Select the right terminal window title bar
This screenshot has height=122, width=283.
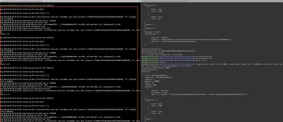coord(212,1)
